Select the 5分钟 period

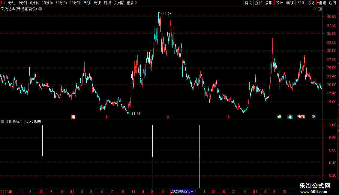click(x=34, y=3)
